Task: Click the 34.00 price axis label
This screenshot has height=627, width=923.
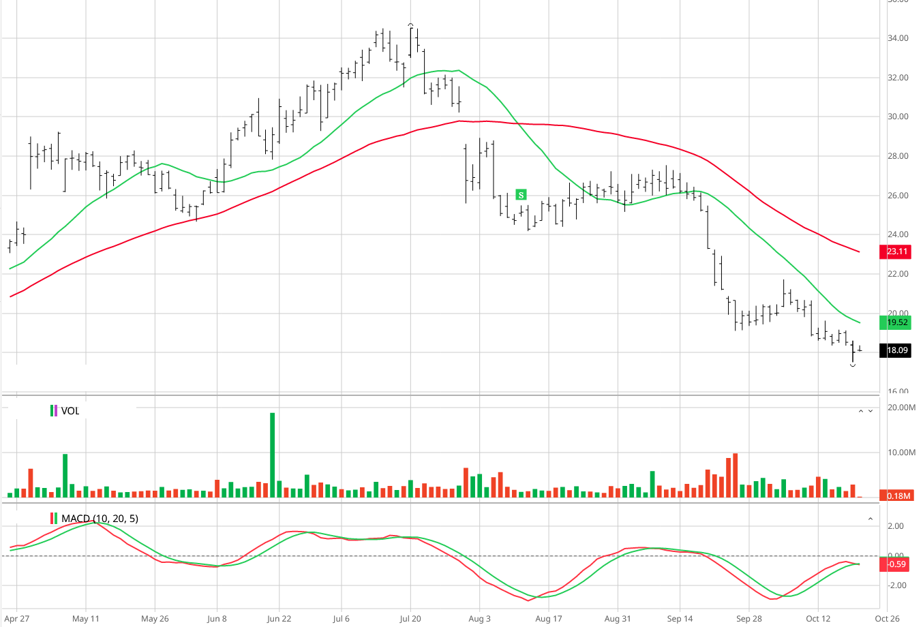Action: coord(898,38)
